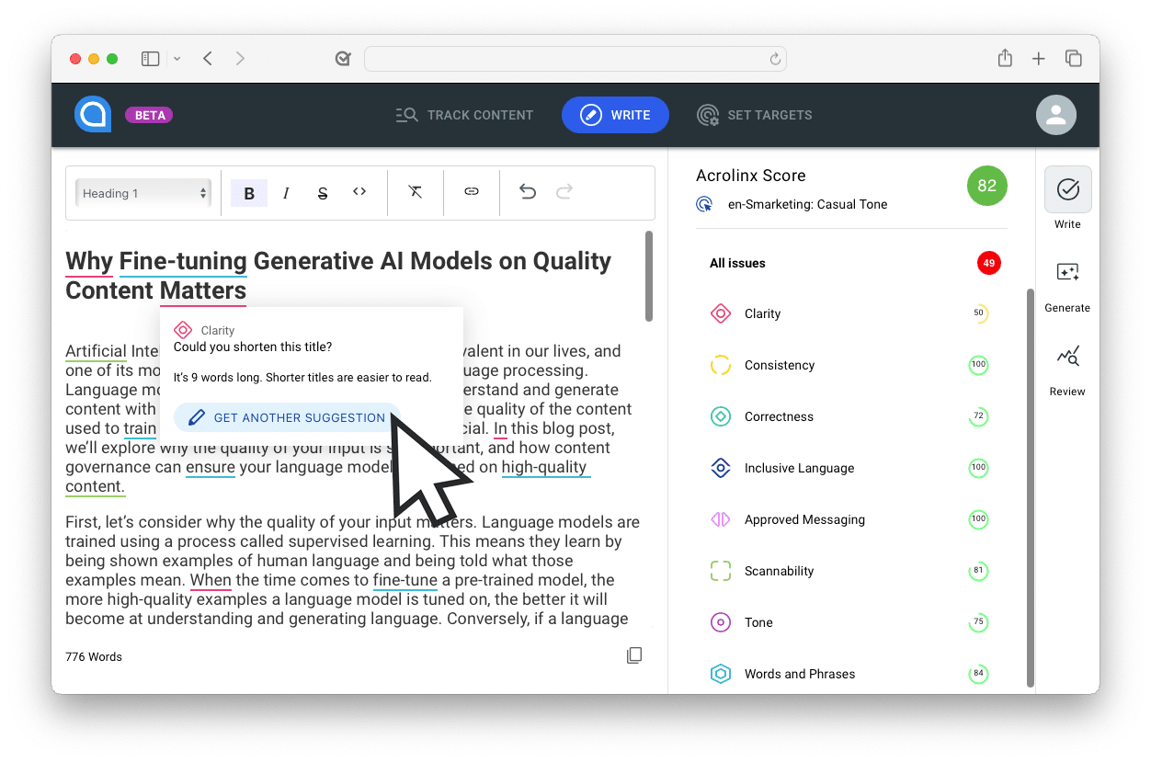Insert a link using the link icon
The height and width of the screenshot is (762, 1151).
point(471,192)
